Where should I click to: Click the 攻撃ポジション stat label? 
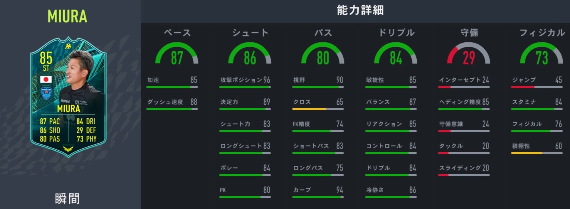(241, 80)
